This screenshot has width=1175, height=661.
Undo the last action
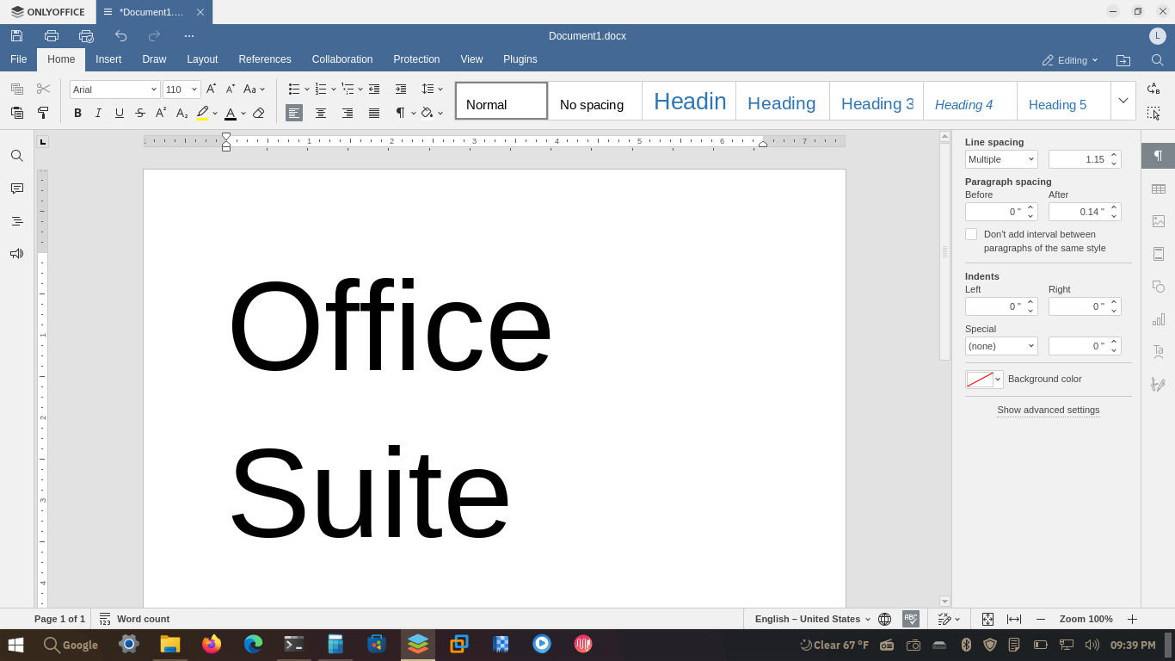(x=120, y=35)
